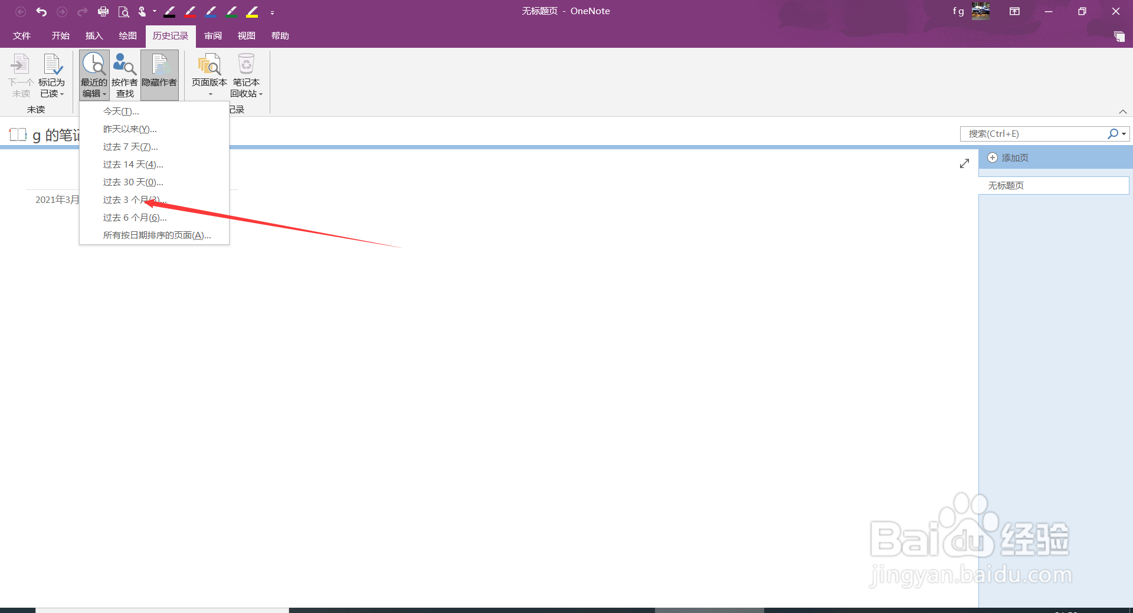This screenshot has width=1133, height=613.
Task: Click the account profile picture
Action: pos(981,11)
